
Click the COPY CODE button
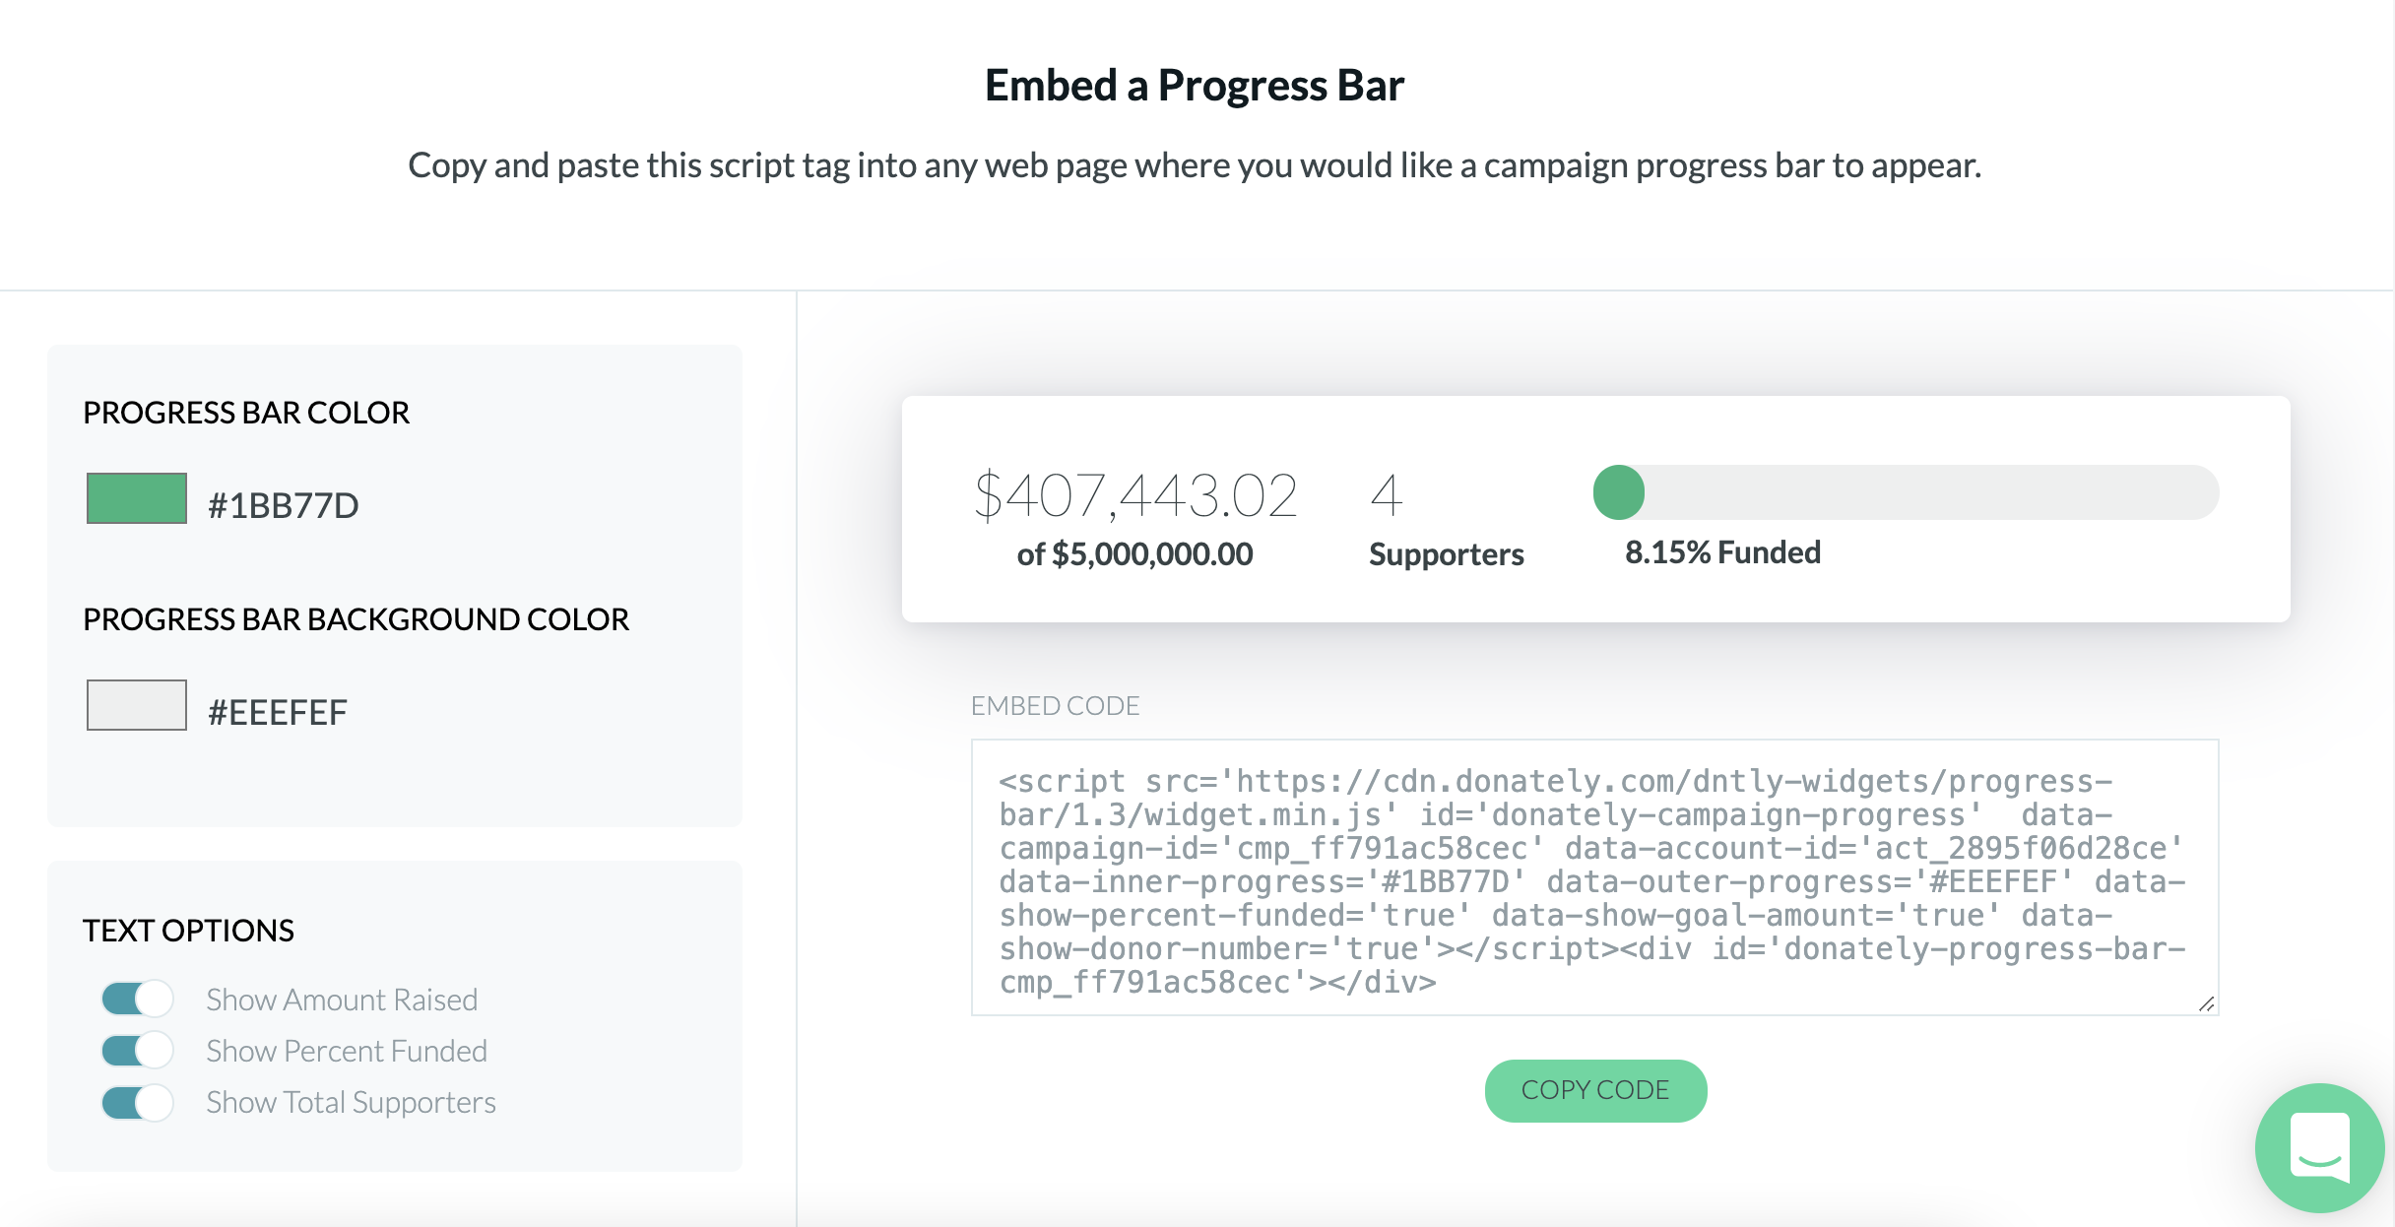(1594, 1088)
